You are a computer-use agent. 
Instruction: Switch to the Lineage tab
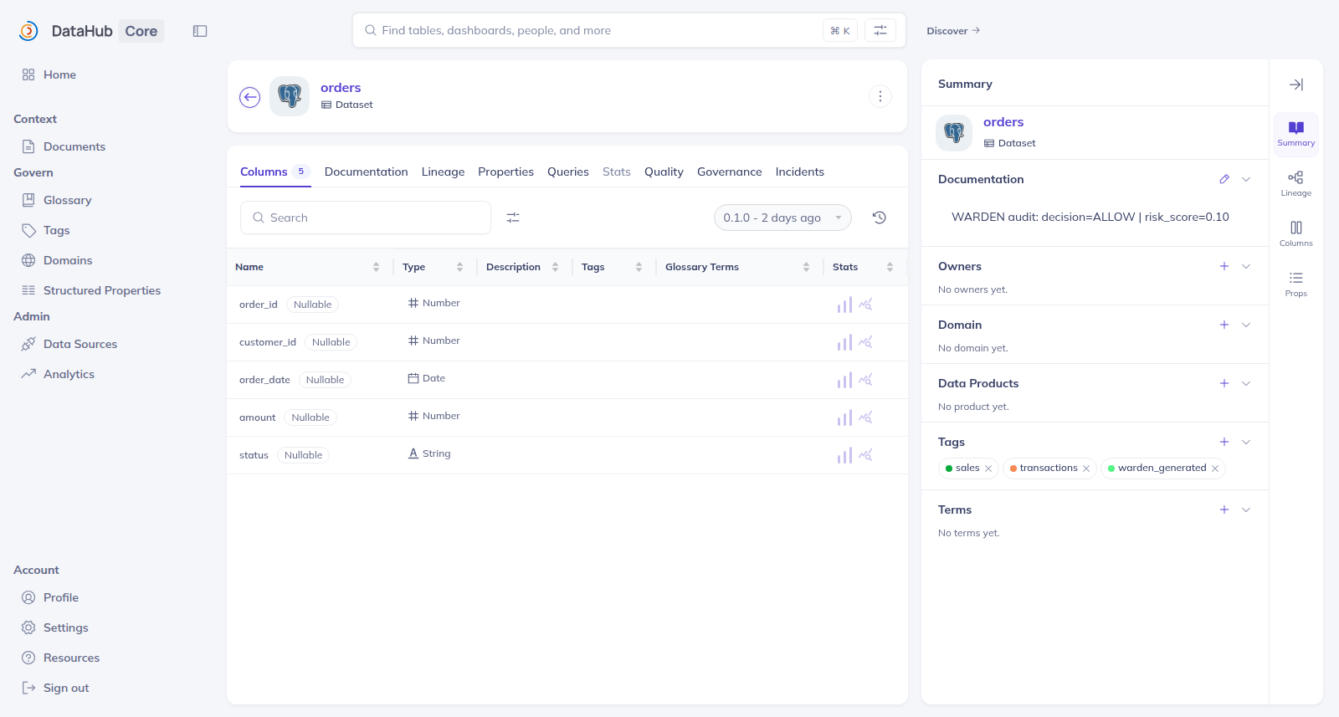[x=443, y=172]
